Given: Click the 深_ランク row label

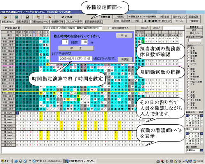Looking at the screenshot, I should (8, 145).
